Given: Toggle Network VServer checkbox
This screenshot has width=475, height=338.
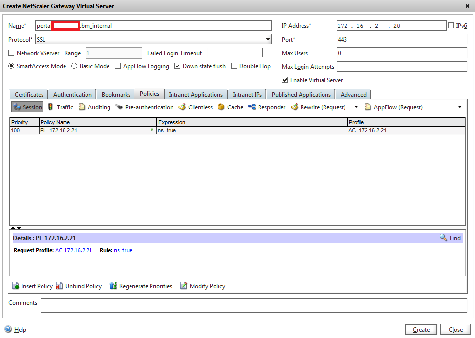Looking at the screenshot, I should coord(11,53).
